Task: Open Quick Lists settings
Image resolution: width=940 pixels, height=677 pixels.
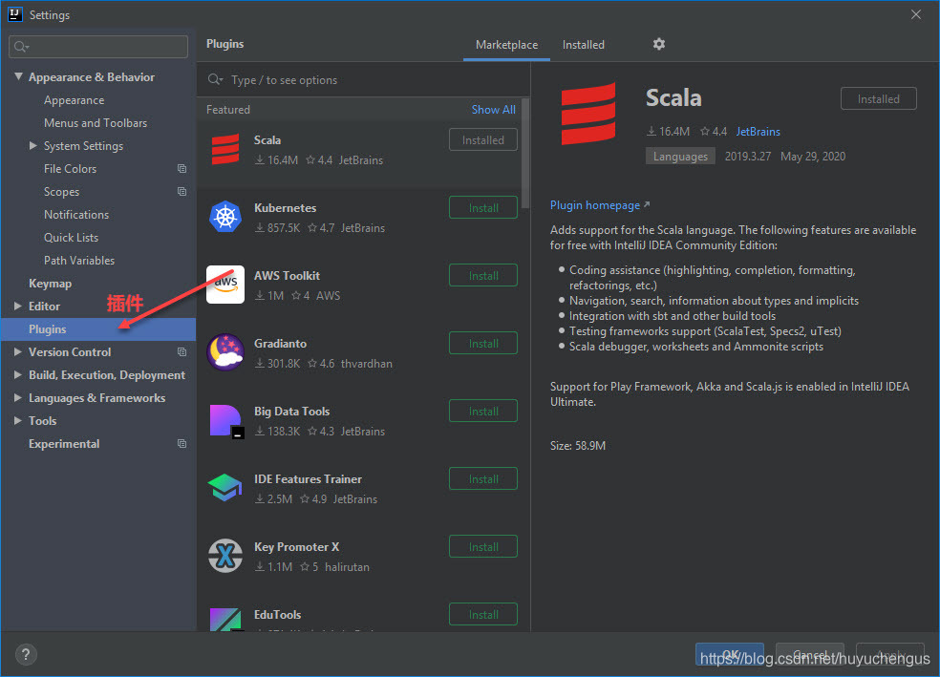Action: point(71,237)
